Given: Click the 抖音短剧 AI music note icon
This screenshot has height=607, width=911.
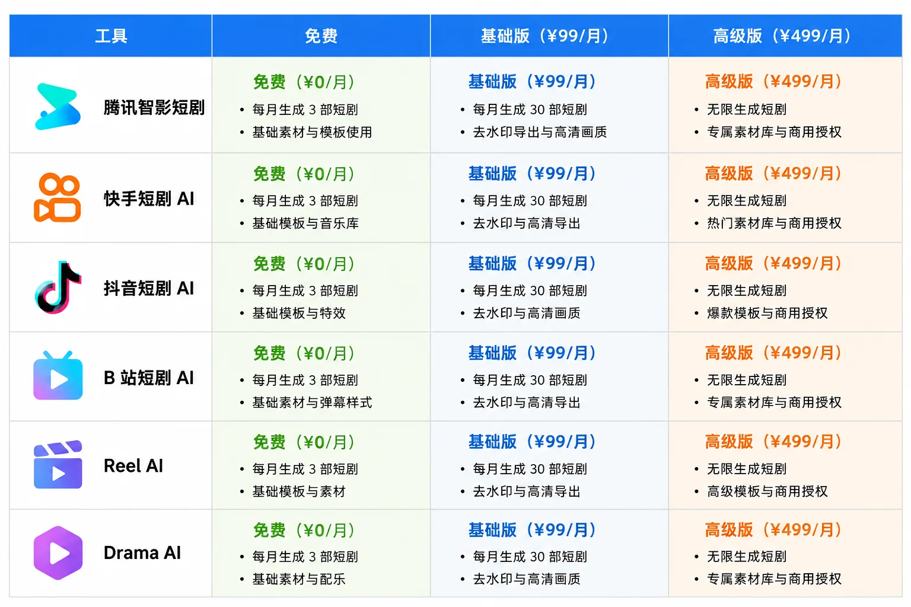Looking at the screenshot, I should [x=58, y=287].
